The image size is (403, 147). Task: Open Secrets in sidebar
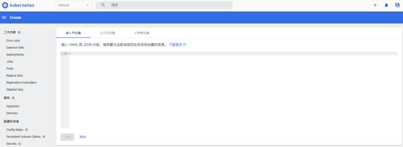pos(11,144)
